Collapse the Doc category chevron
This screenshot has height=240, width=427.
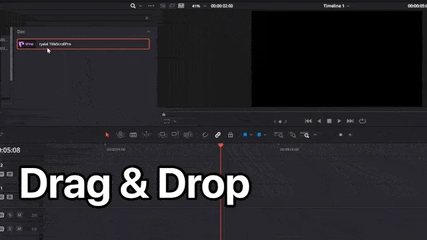148,31
